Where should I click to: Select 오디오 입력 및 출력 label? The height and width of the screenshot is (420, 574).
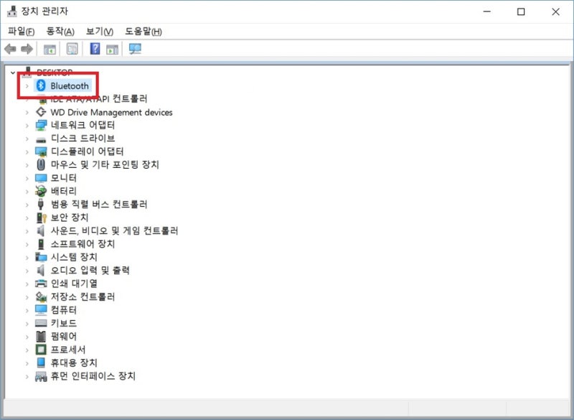[x=90, y=270]
